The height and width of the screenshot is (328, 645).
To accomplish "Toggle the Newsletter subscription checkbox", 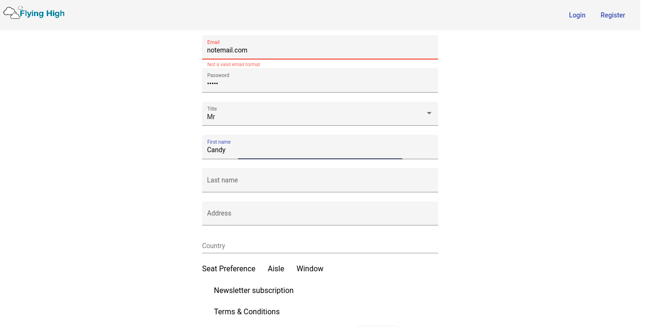I will click(x=254, y=290).
